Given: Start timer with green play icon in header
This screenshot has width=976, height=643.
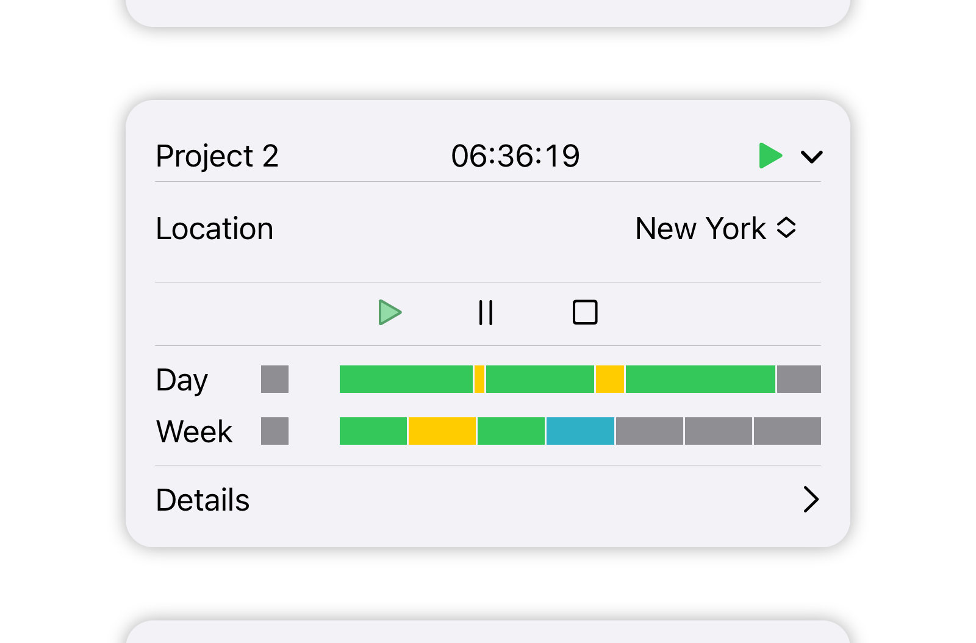Looking at the screenshot, I should click(770, 156).
